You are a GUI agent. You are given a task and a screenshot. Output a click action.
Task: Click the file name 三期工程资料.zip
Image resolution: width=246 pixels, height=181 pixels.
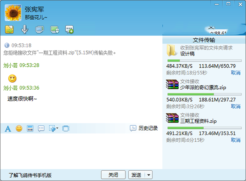click(x=198, y=121)
